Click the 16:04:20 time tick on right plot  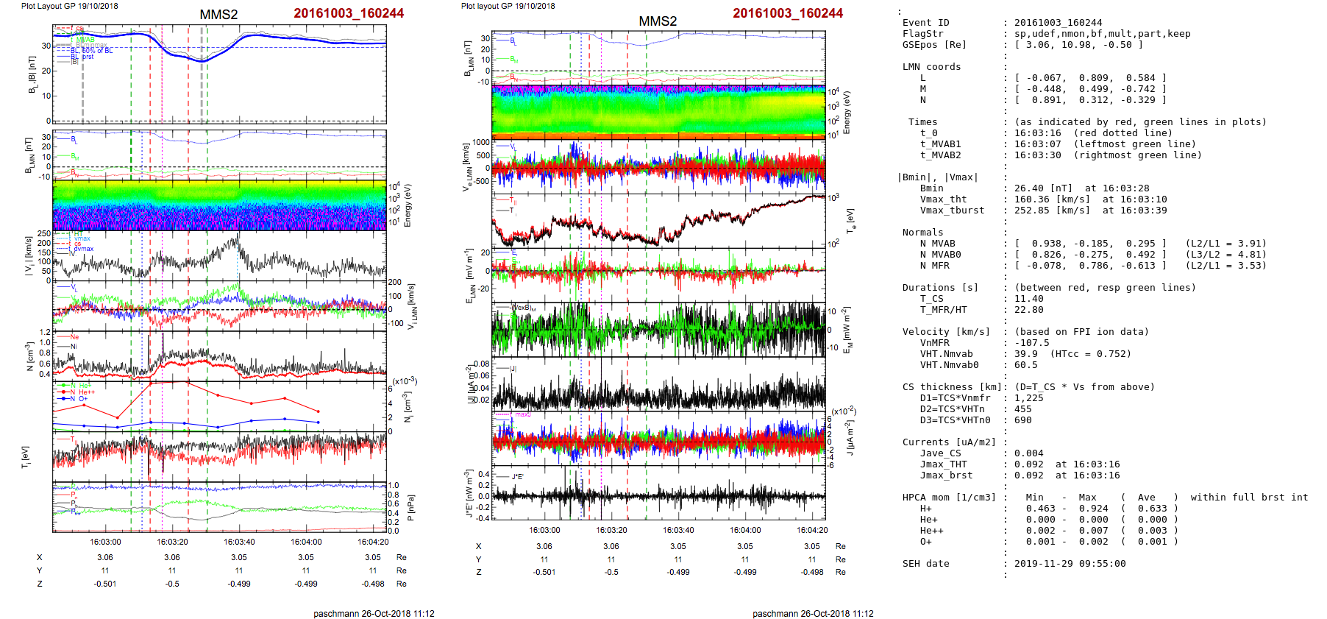pyautogui.click(x=811, y=530)
